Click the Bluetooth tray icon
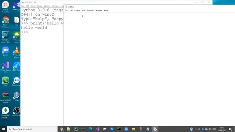 coord(203,129)
